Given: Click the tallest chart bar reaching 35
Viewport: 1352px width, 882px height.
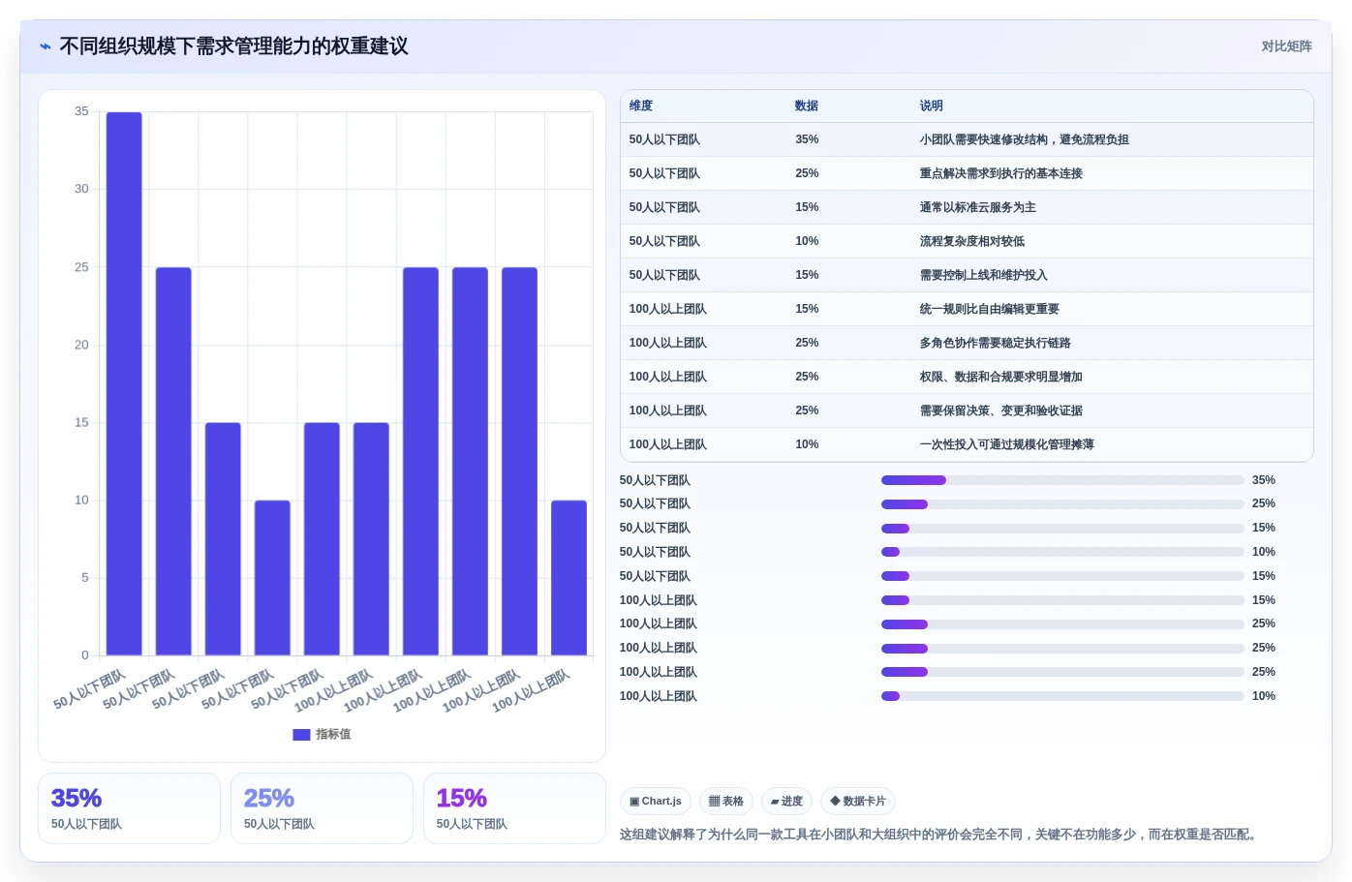Looking at the screenshot, I should coord(124,383).
